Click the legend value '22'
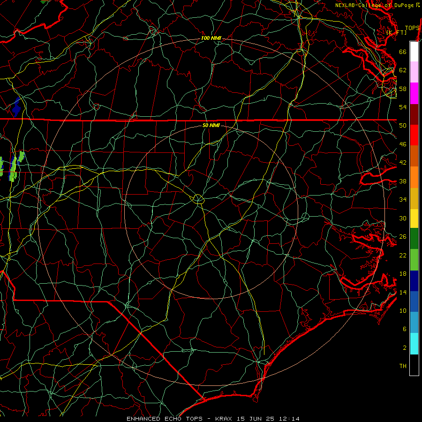Viewport: 422px width, 422px height. point(403,256)
